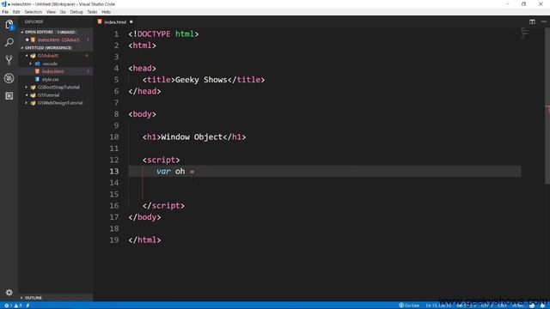This screenshot has width=550, height=309.
Task: Open the File menu
Action: pyautogui.click(x=5, y=12)
